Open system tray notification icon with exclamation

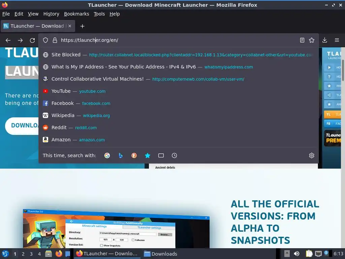(327, 253)
